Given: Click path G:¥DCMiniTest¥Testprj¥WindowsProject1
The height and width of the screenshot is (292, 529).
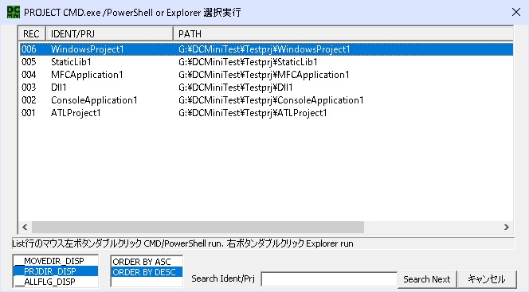Looking at the screenshot, I should coord(264,49).
